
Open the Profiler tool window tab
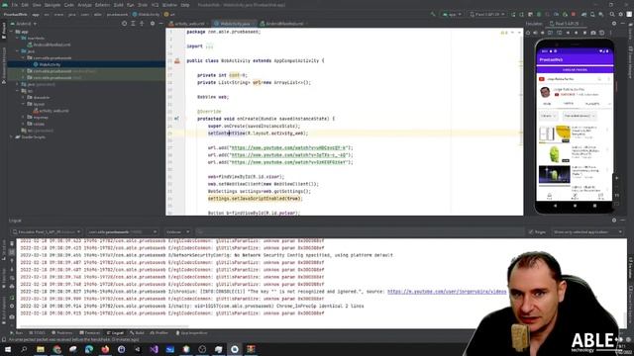click(x=158, y=333)
